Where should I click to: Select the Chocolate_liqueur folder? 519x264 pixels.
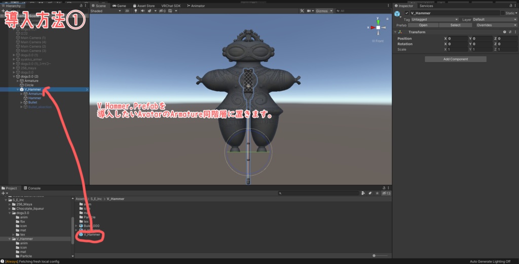tap(30, 209)
